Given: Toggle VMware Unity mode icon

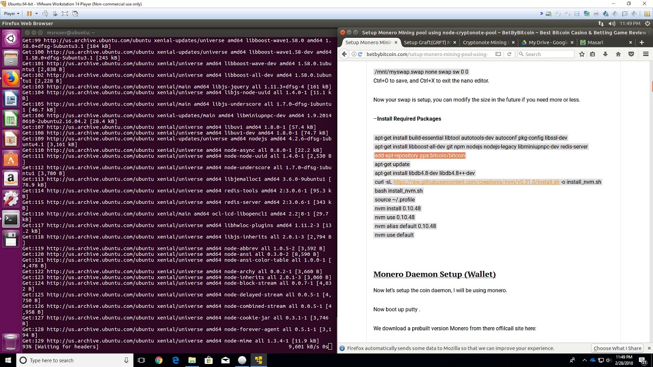Looking at the screenshot, I should [76, 14].
